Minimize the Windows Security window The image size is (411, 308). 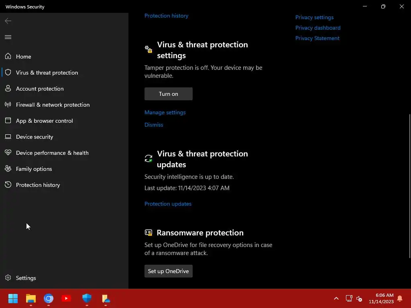click(x=364, y=6)
